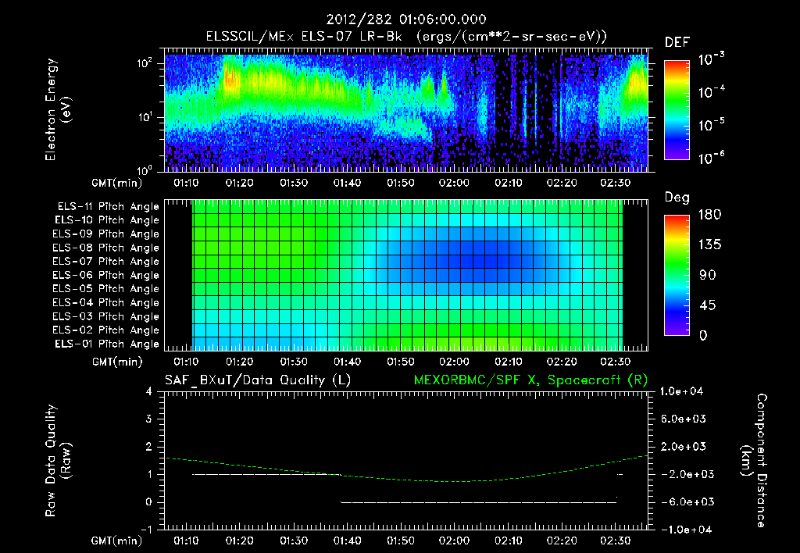Click the 01:10 tick below the data quality plot

click(x=186, y=541)
